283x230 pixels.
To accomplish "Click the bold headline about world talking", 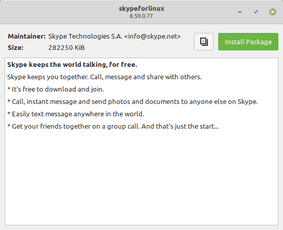I will tap(72, 64).
